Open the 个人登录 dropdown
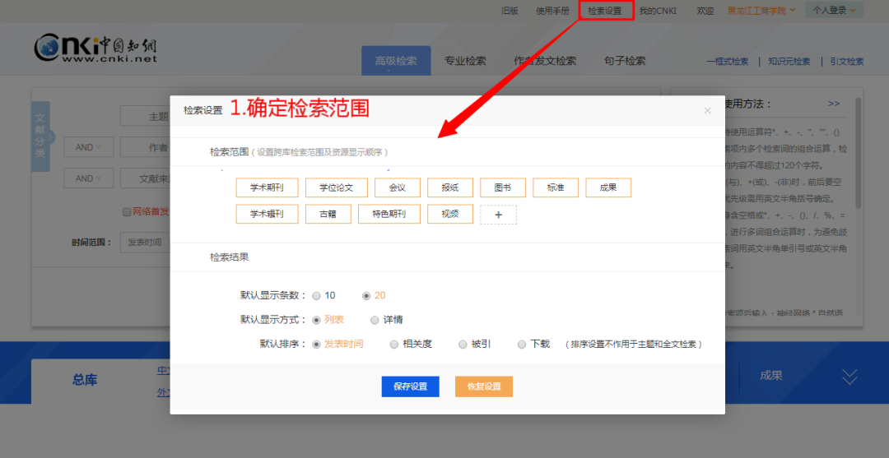Screen dimensions: 889x458 click(834, 11)
